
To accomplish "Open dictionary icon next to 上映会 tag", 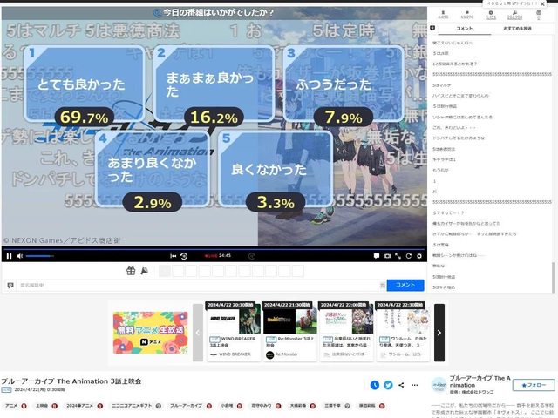I will [54, 406].
